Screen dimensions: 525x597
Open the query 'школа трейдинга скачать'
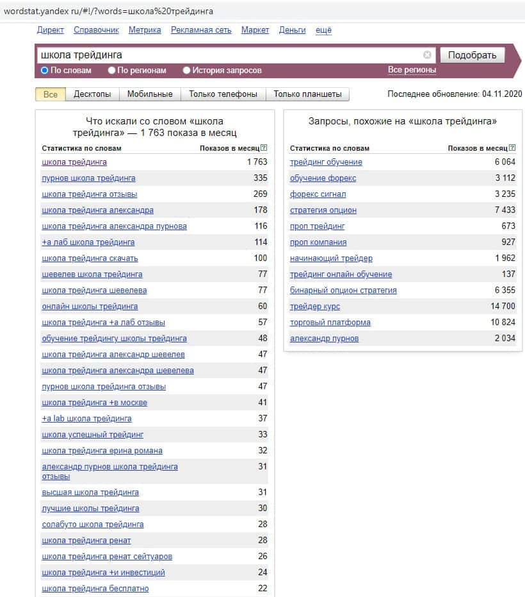pyautogui.click(x=90, y=258)
